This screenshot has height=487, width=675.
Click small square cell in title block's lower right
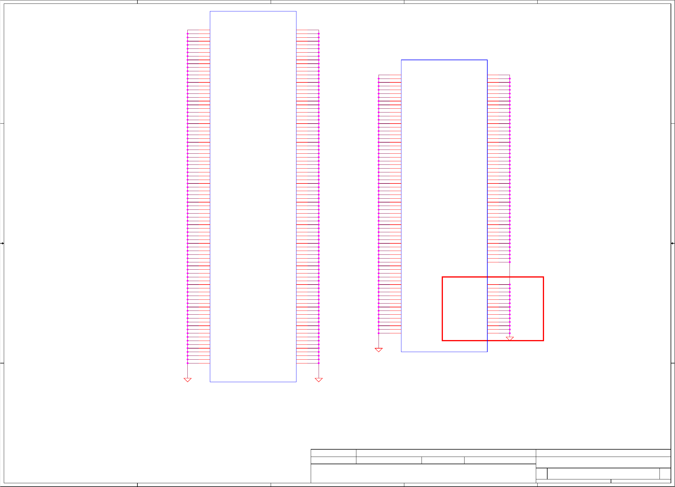(x=541, y=474)
